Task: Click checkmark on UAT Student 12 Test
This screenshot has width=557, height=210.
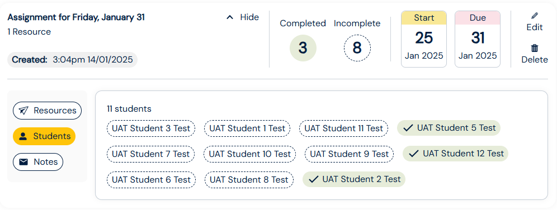Action: (x=414, y=154)
